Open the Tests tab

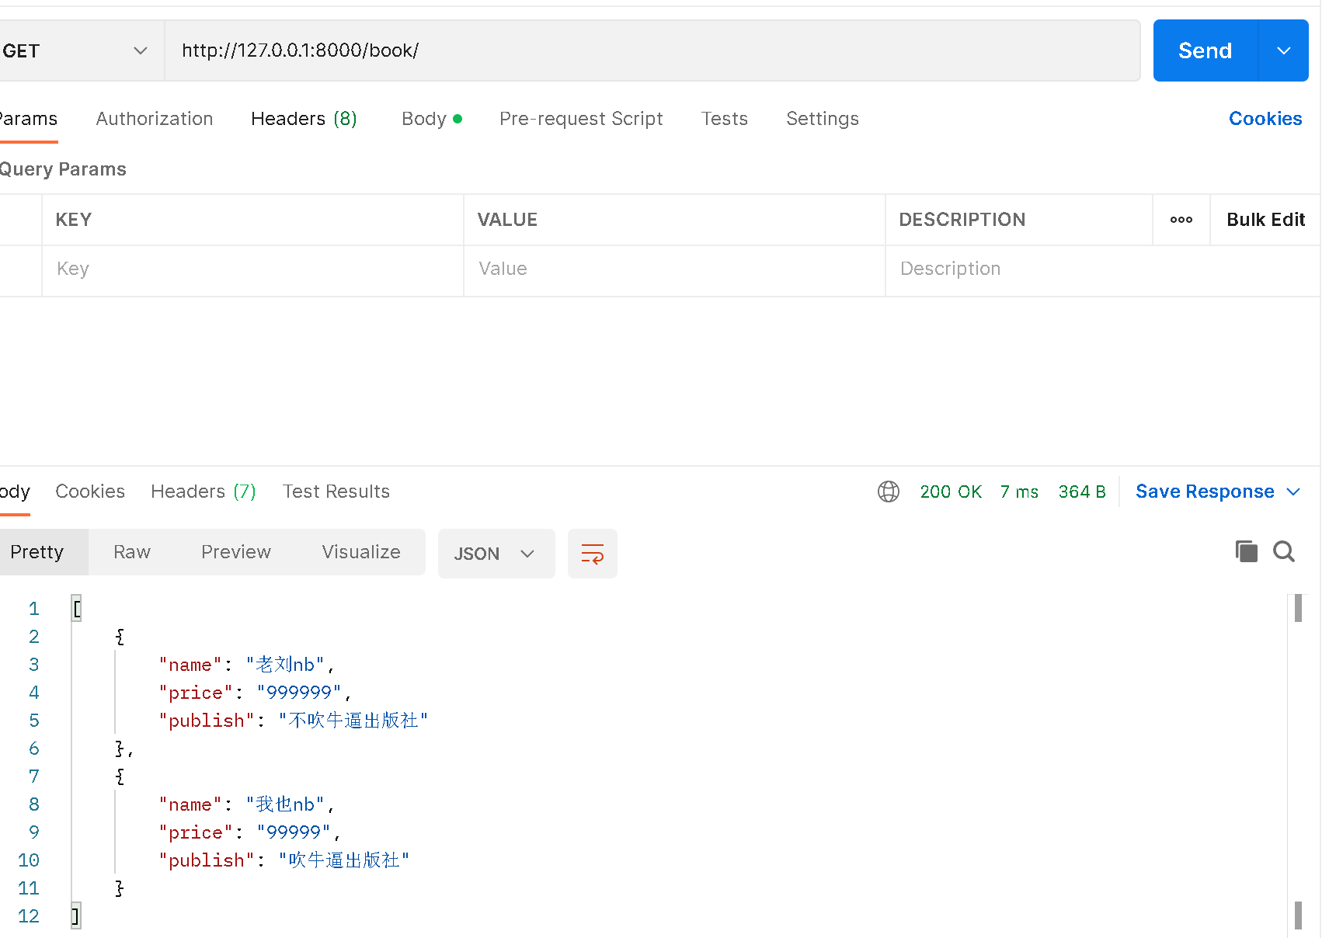point(725,119)
